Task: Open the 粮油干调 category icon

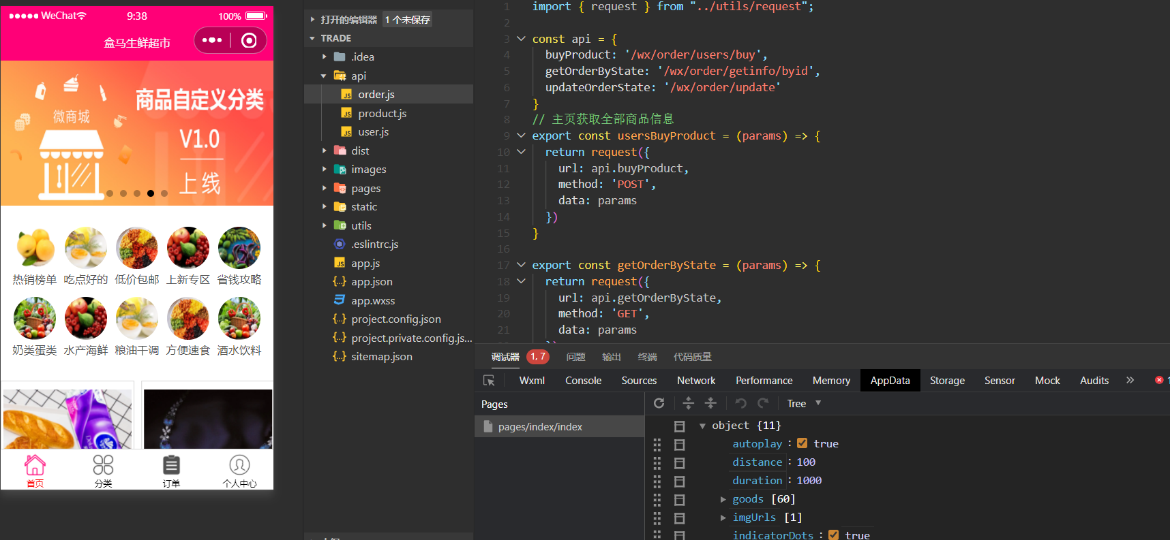Action: pyautogui.click(x=137, y=319)
